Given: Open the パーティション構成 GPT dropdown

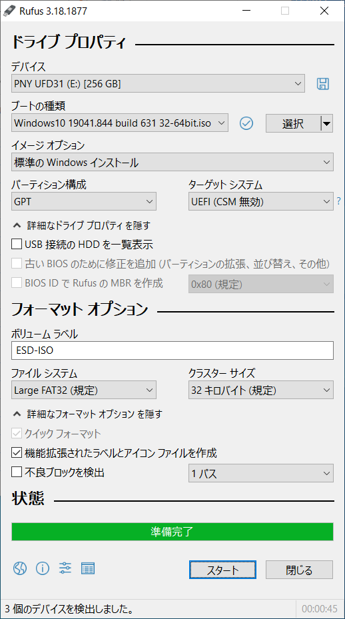Looking at the screenshot, I should coord(84,202).
